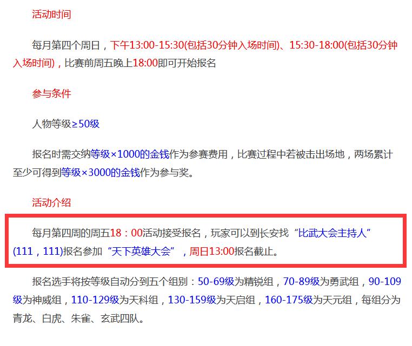Click the text 为勇武组
412x346 pixels.
[339, 281]
